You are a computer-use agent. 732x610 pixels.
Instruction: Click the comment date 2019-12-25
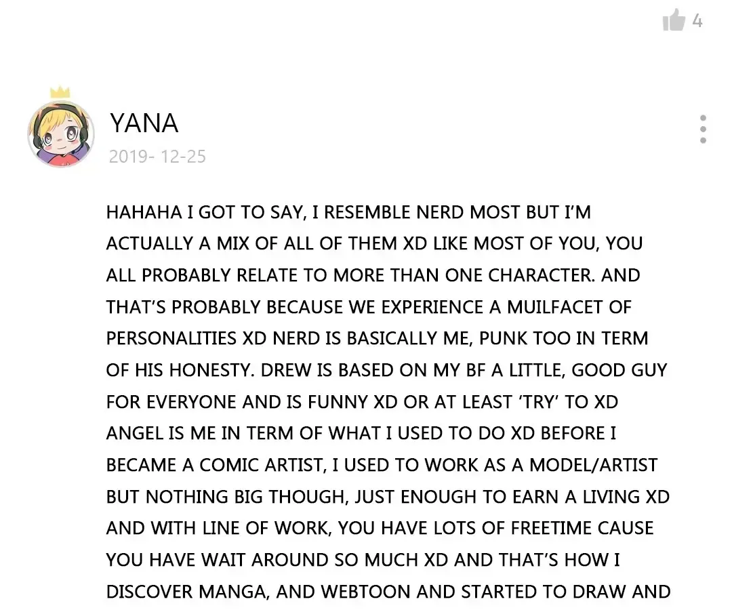click(x=157, y=157)
